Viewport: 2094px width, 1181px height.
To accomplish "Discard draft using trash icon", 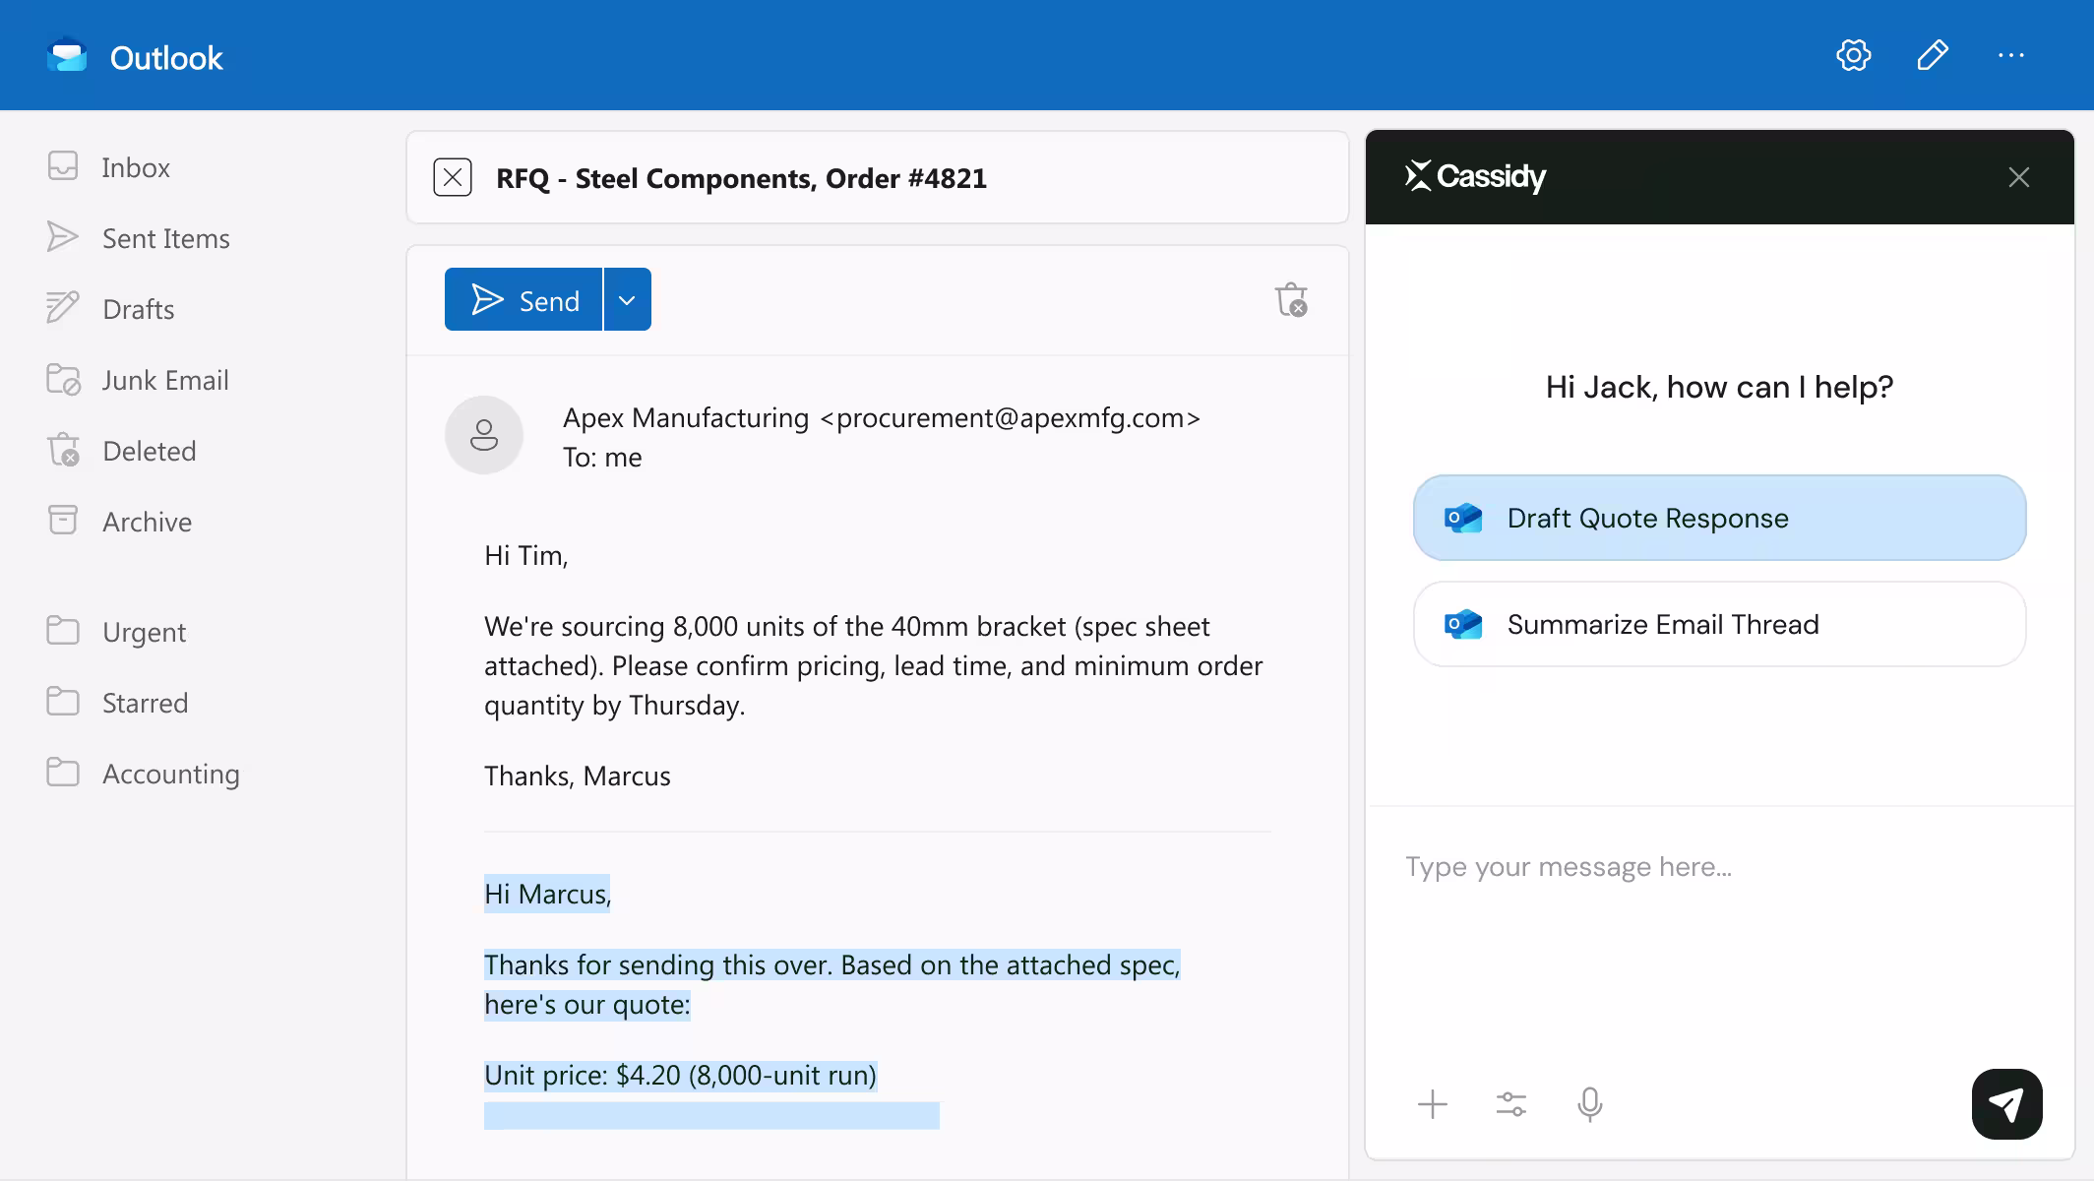I will pos(1291,299).
